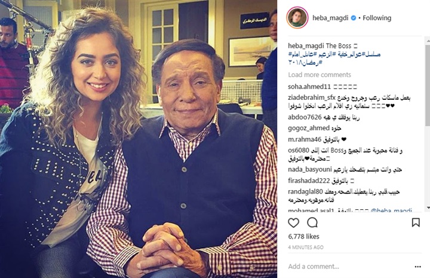Click the scrollbar down arrow
Screen dimensions: 430x278
(428, 208)
